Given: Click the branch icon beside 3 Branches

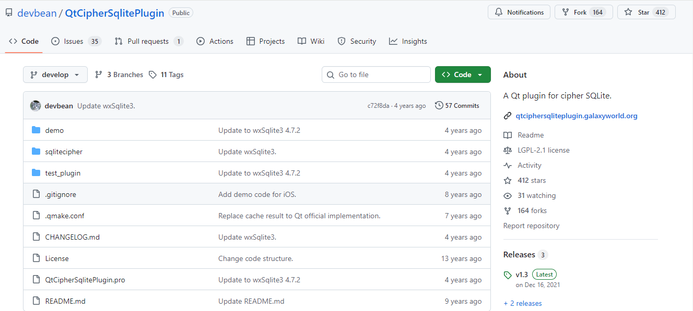Looking at the screenshot, I should point(99,74).
